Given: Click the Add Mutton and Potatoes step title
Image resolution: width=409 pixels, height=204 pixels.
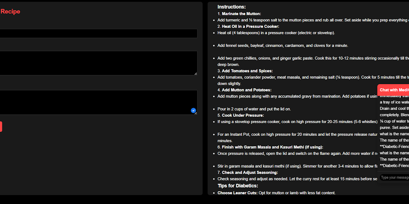Looking at the screenshot, I should 246,90.
